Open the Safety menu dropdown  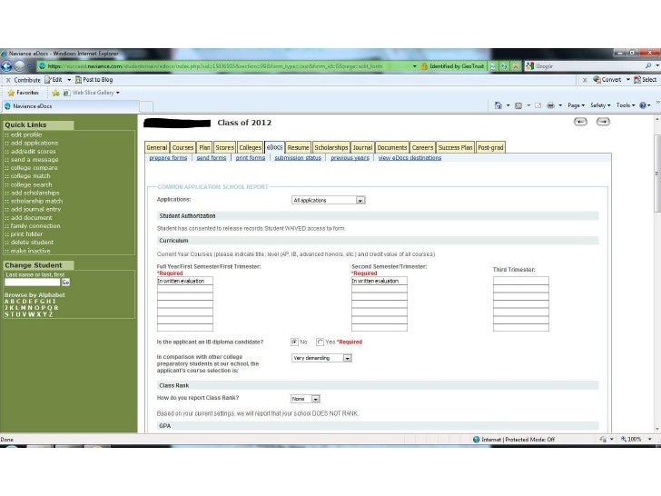pos(600,105)
